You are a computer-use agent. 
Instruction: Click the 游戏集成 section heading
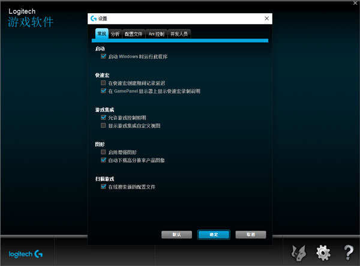pos(104,109)
